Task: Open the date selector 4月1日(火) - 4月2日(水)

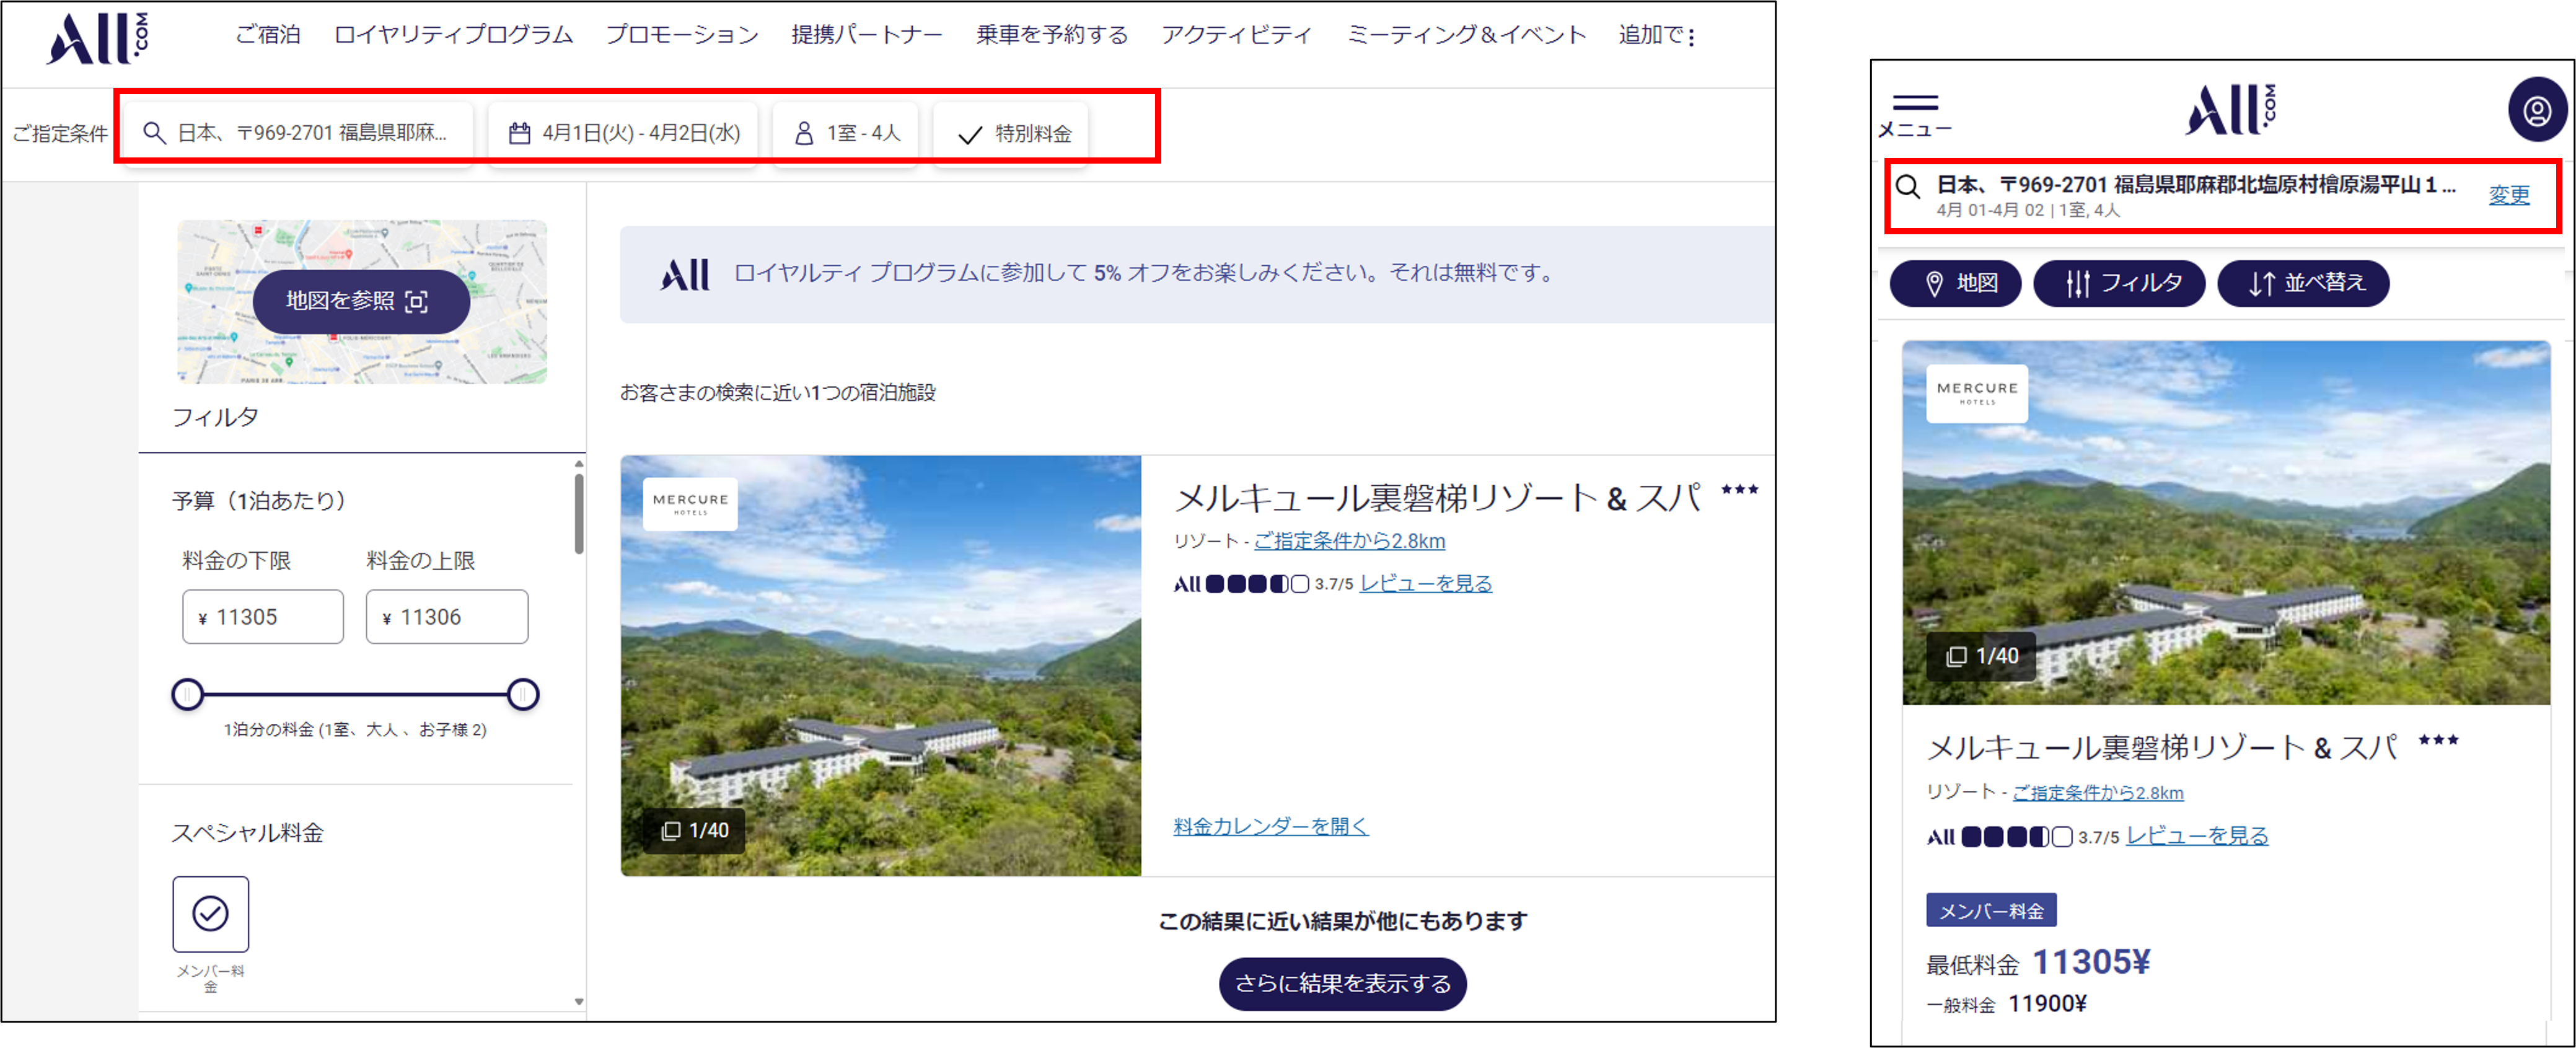Action: [624, 133]
